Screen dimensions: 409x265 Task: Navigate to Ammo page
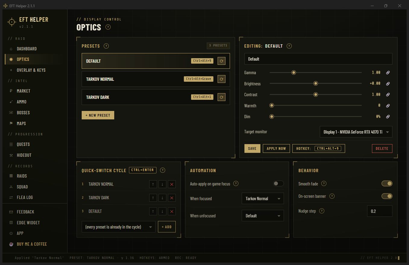coord(35,102)
